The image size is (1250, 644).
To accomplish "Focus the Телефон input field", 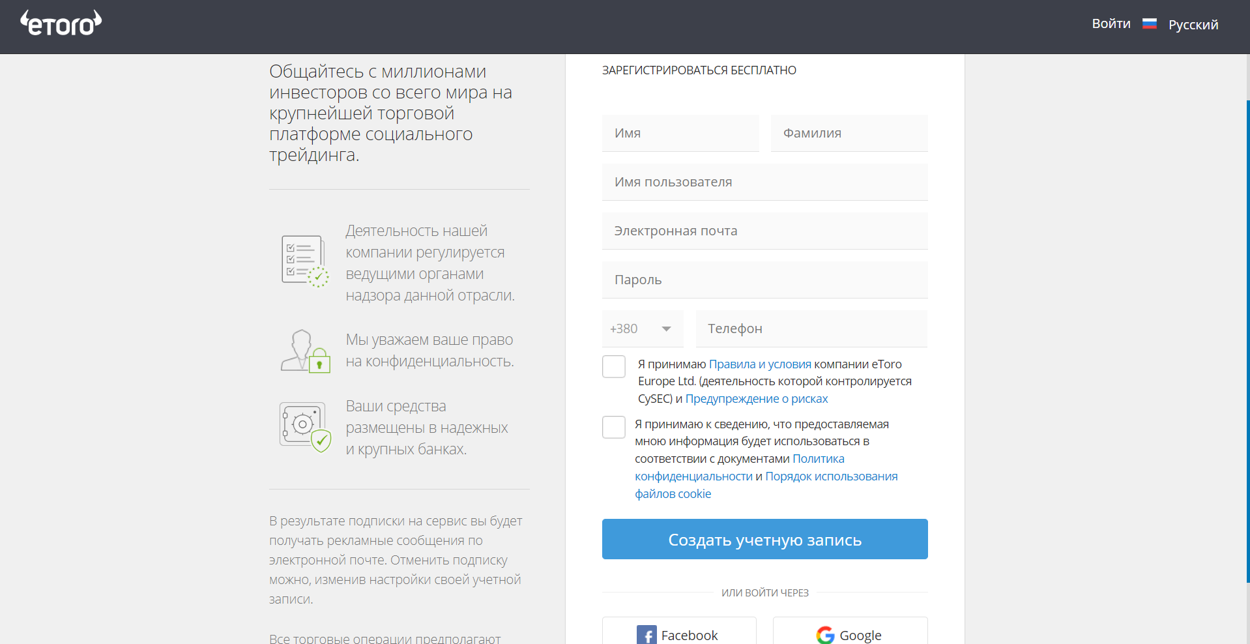I will (811, 329).
